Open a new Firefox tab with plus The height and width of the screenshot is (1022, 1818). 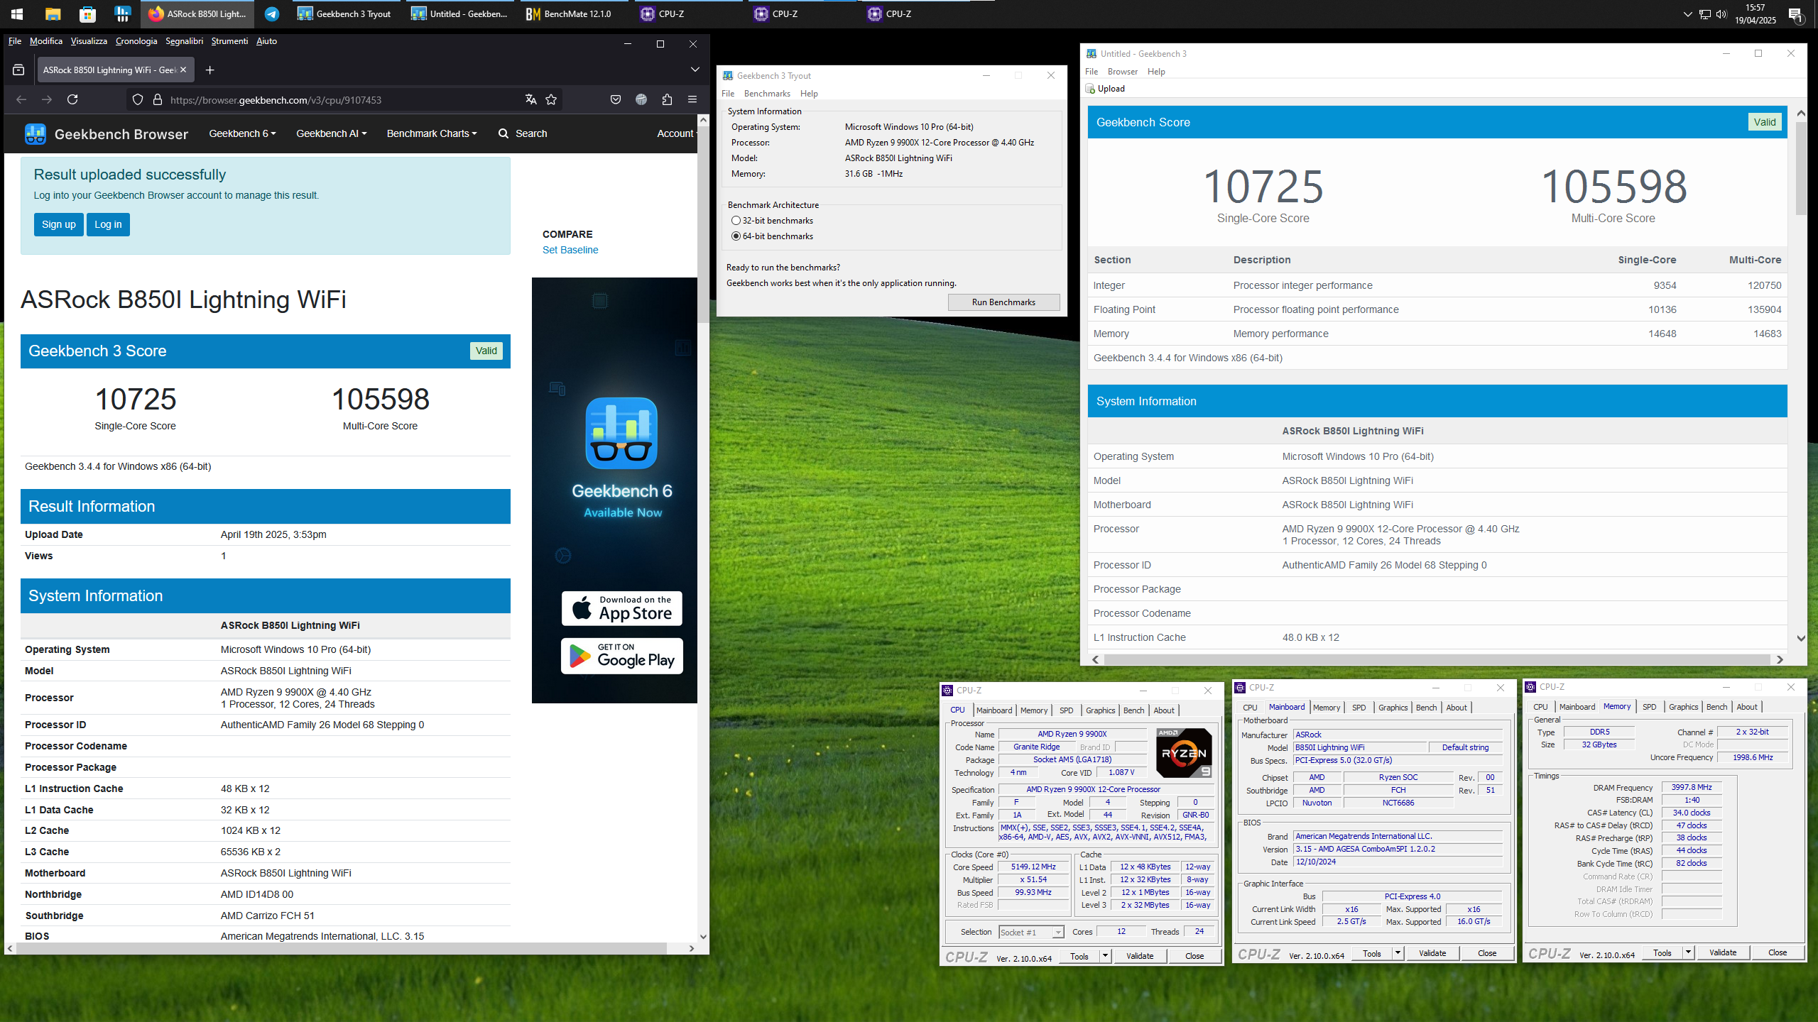click(x=209, y=70)
